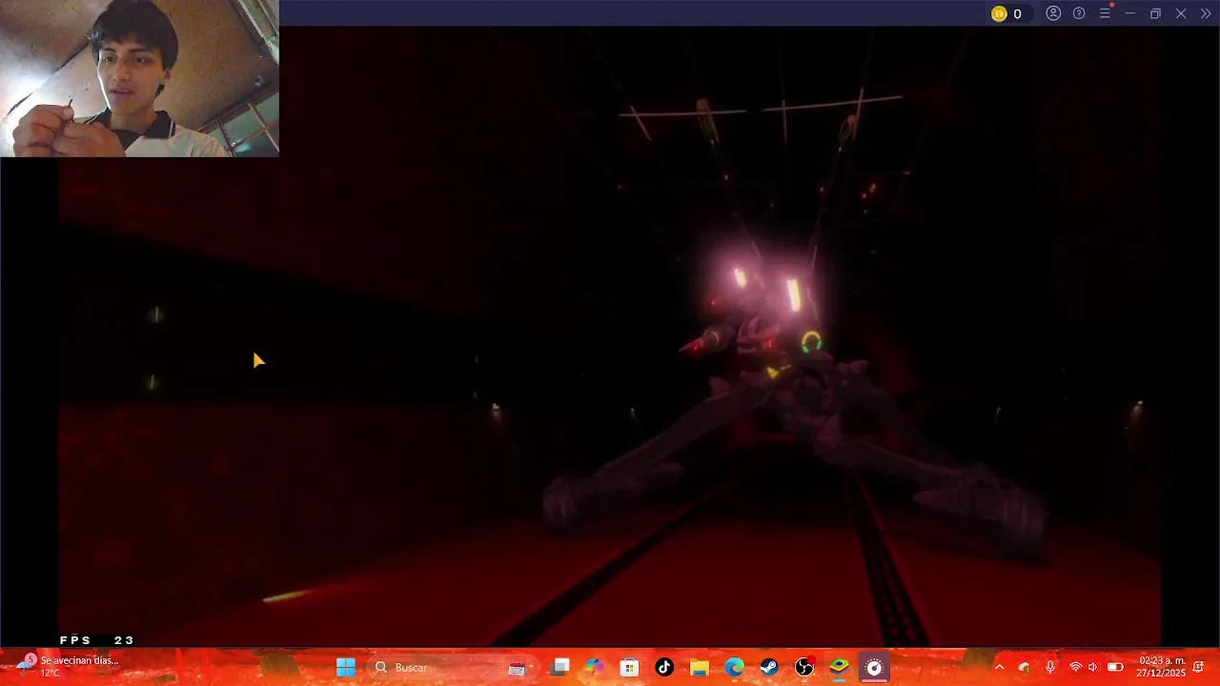Image resolution: width=1220 pixels, height=686 pixels.
Task: Open the clock showing 02:23 a. m.
Action: 1161,667
